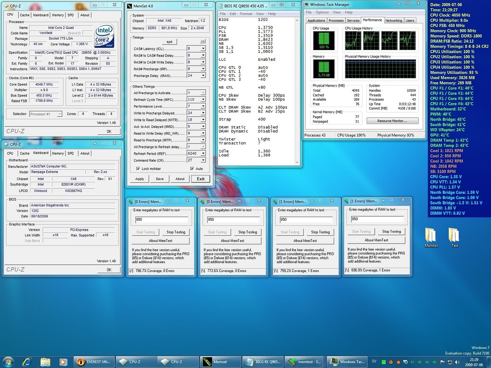Viewport: 491px width, 368px height.
Task: Open the Command Rate (CR) dropdown
Action: tap(203, 160)
